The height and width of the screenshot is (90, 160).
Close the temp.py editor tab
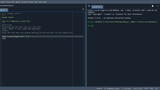pos(6,10)
